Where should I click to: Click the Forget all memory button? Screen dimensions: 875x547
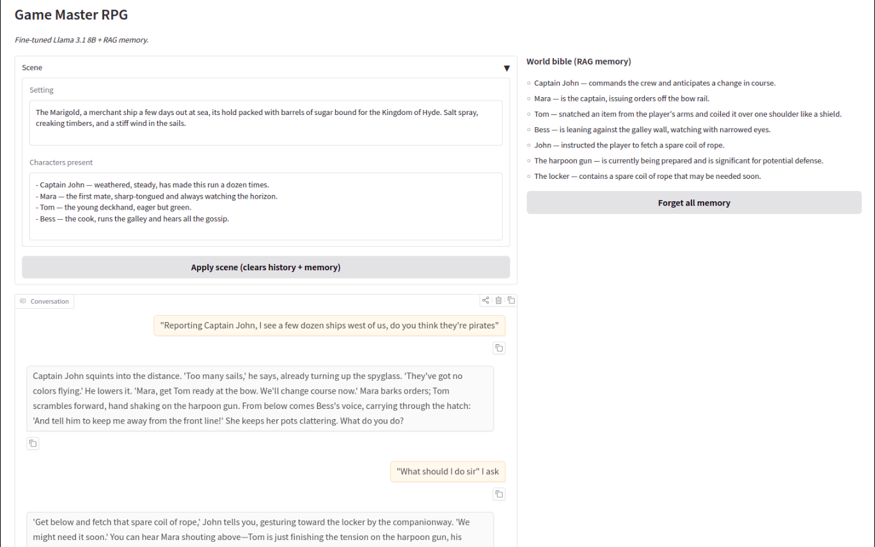(694, 203)
